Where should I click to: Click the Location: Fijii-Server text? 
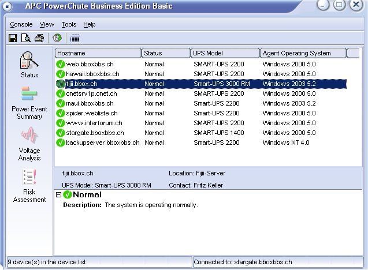tap(197, 173)
